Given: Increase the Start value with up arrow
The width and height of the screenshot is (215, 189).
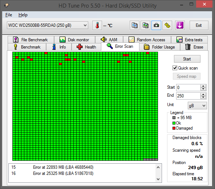Looking at the screenshot, I should pos(203,86).
